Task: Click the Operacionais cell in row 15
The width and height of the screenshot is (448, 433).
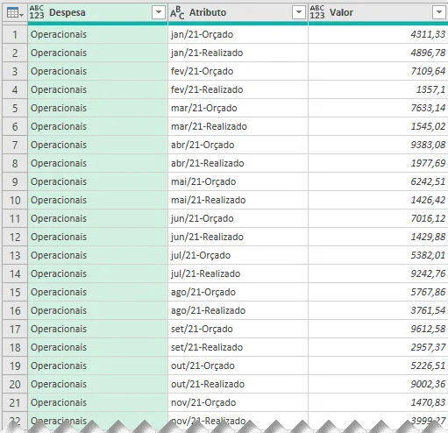Action: pyautogui.click(x=97, y=292)
